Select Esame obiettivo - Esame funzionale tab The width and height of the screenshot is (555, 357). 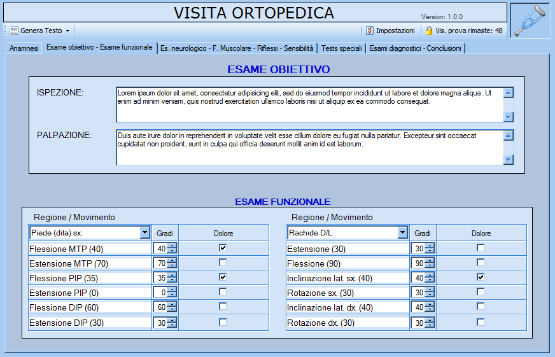click(x=99, y=48)
